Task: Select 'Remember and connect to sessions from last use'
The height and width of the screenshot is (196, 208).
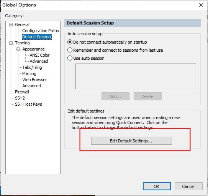Action: click(70, 50)
